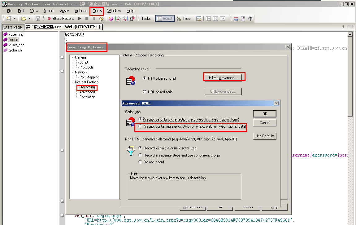Click the Save script icon
This screenshot has width=356, height=225.
tap(38, 18)
